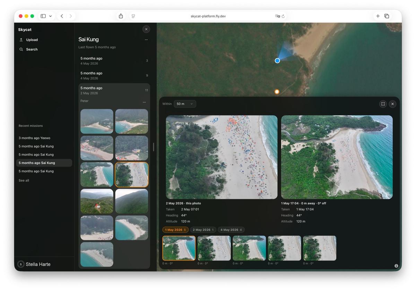Viewport: 416px width, 290px height.
Task: Switch to the 4 May 2026 date chip
Action: [x=231, y=230]
